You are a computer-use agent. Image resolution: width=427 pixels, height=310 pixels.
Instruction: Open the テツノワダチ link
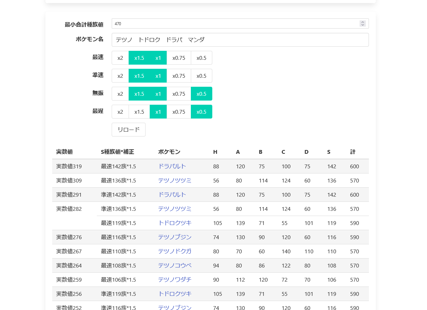click(x=175, y=280)
